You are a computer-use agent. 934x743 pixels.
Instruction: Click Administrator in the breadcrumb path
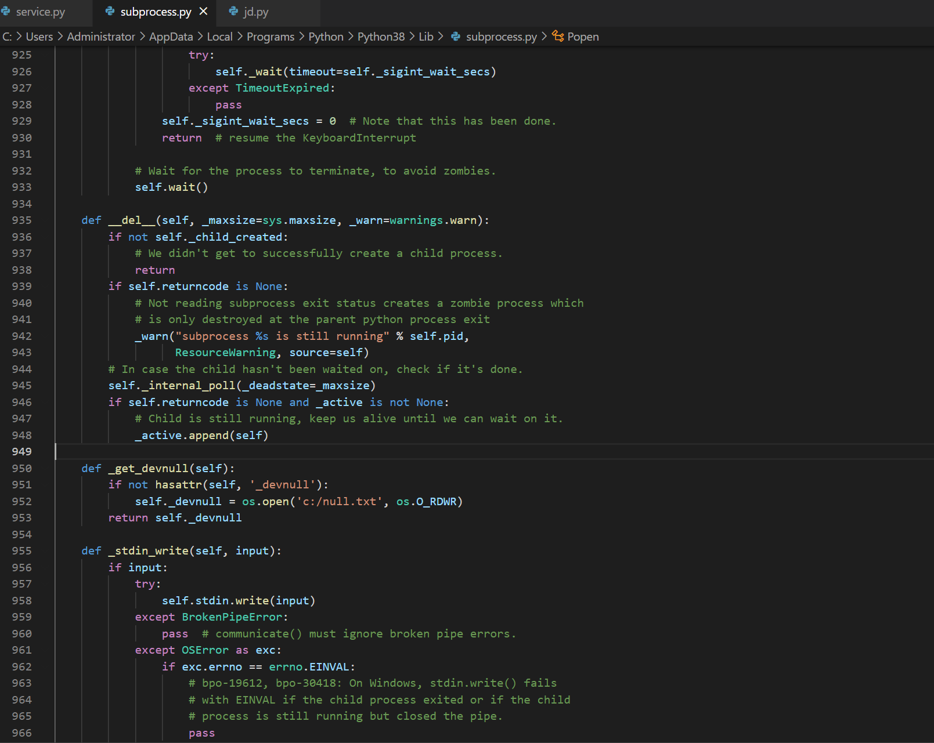click(101, 37)
